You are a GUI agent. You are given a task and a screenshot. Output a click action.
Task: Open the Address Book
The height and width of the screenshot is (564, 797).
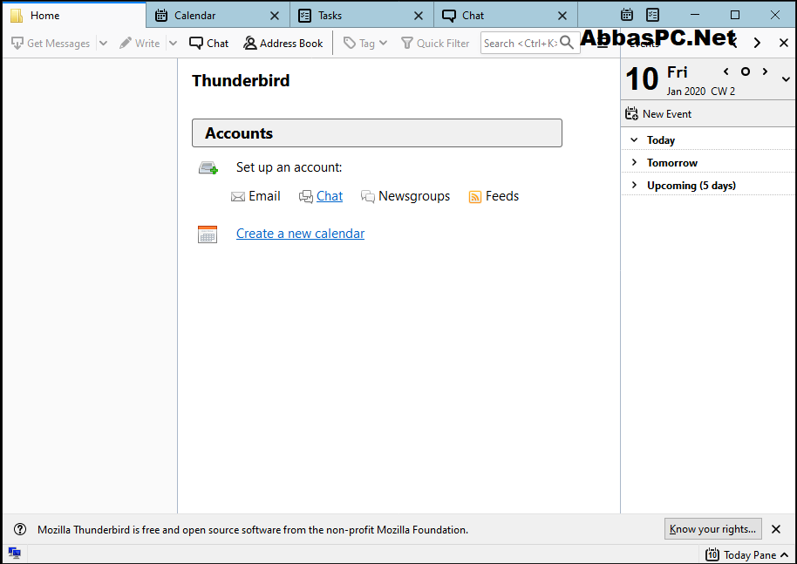click(x=283, y=44)
